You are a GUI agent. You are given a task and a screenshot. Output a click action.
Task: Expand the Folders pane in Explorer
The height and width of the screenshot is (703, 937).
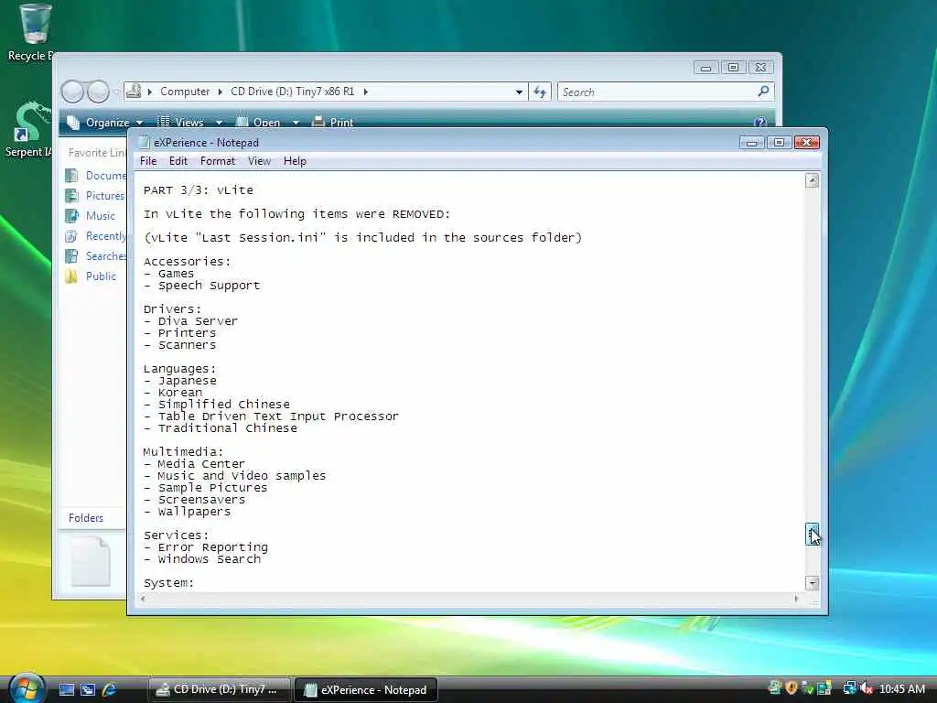click(85, 518)
